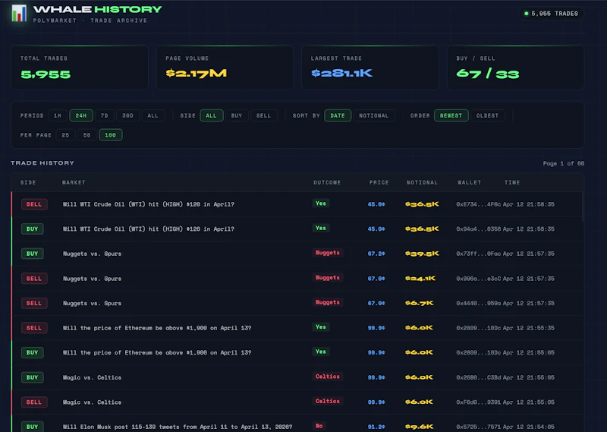Click the WALLET column header
Image resolution: width=607 pixels, height=432 pixels.
[469, 182]
